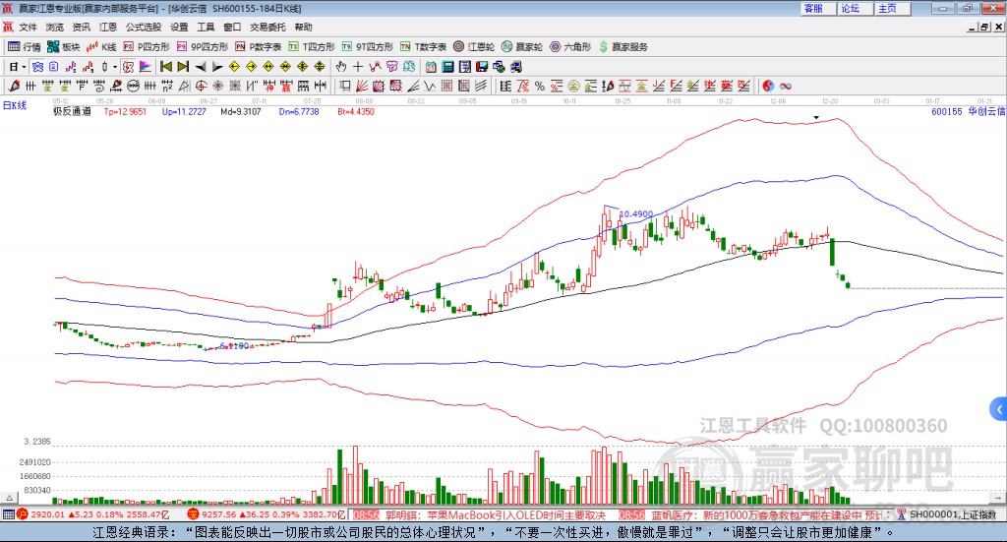This screenshot has height=542, width=1007.
Task: Open the 江恩 menu
Action: click(108, 27)
